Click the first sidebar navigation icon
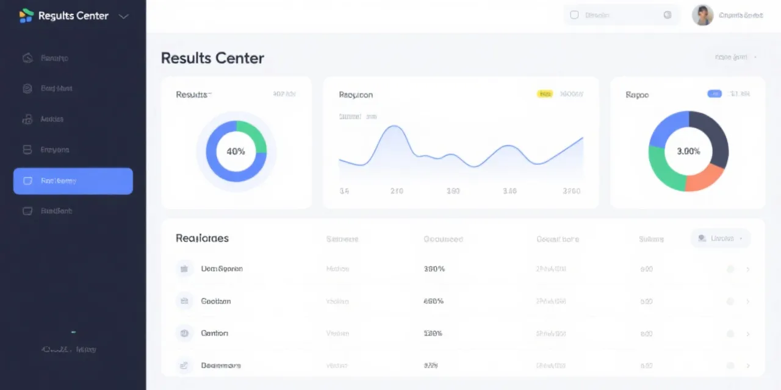Image resolution: width=781 pixels, height=390 pixels. tap(27, 58)
